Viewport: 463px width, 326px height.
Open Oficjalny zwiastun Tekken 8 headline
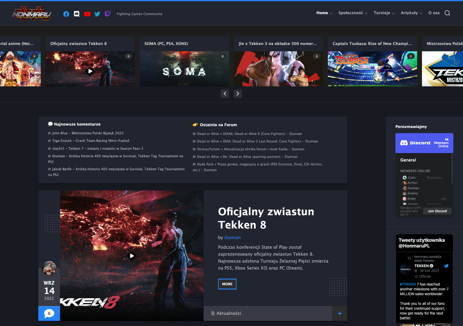click(266, 218)
